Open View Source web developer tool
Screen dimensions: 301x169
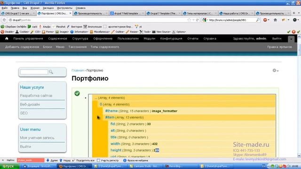point(161,32)
